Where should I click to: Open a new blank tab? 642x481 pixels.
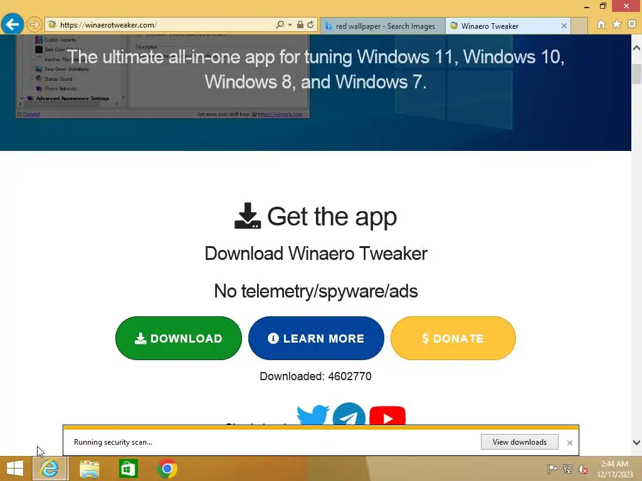(x=579, y=26)
